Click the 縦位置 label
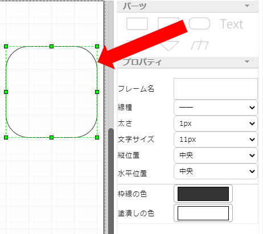 [129, 155]
